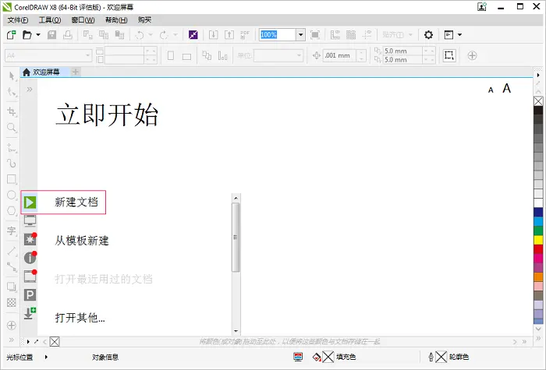Click the New document toolbar icon
546x370 pixels.
click(x=11, y=35)
